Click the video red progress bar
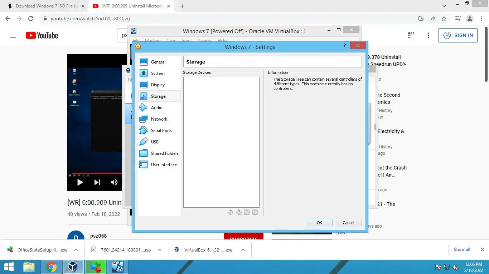 point(97,173)
